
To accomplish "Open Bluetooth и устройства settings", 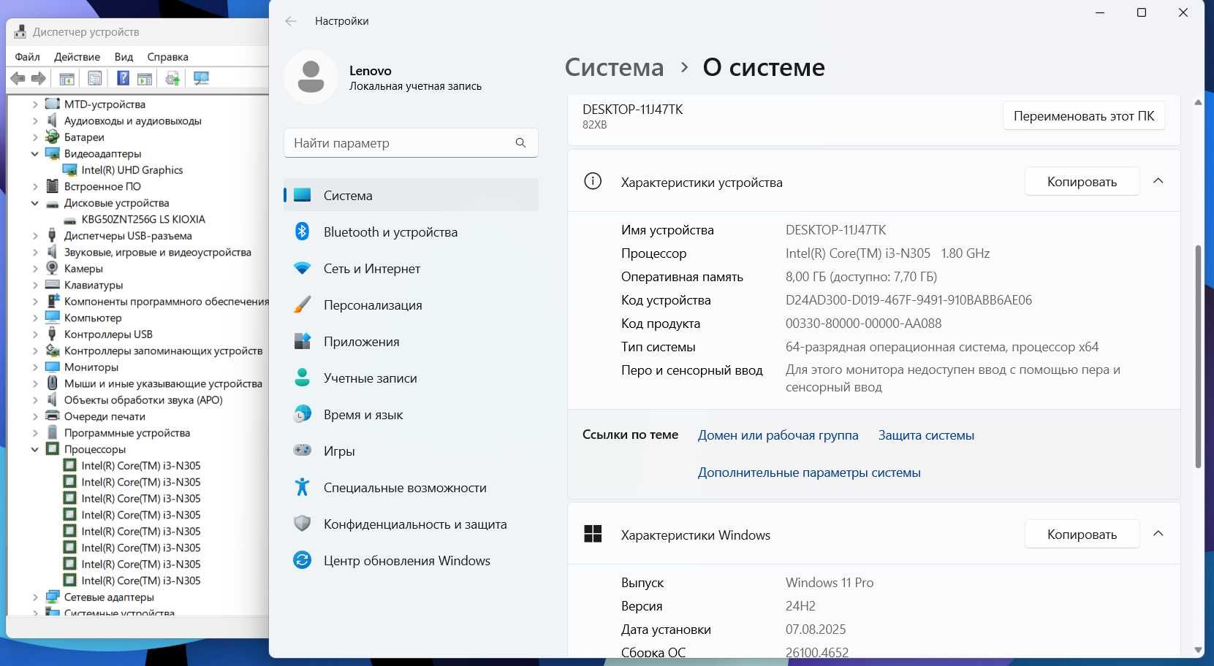I will point(411,232).
